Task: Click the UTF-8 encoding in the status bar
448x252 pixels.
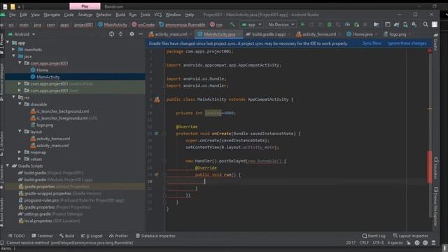Action: click(x=378, y=243)
